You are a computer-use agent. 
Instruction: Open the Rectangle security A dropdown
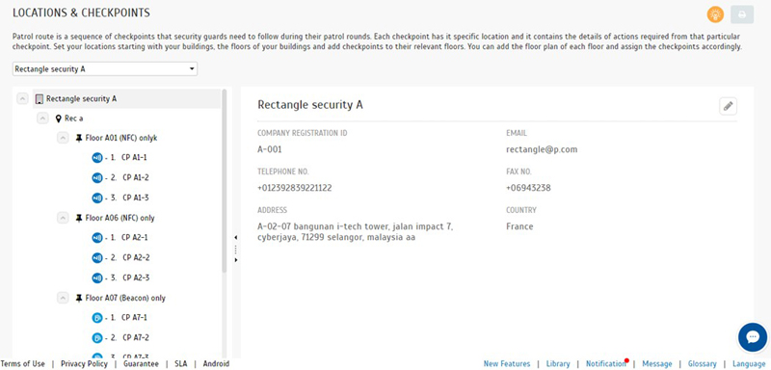click(105, 69)
